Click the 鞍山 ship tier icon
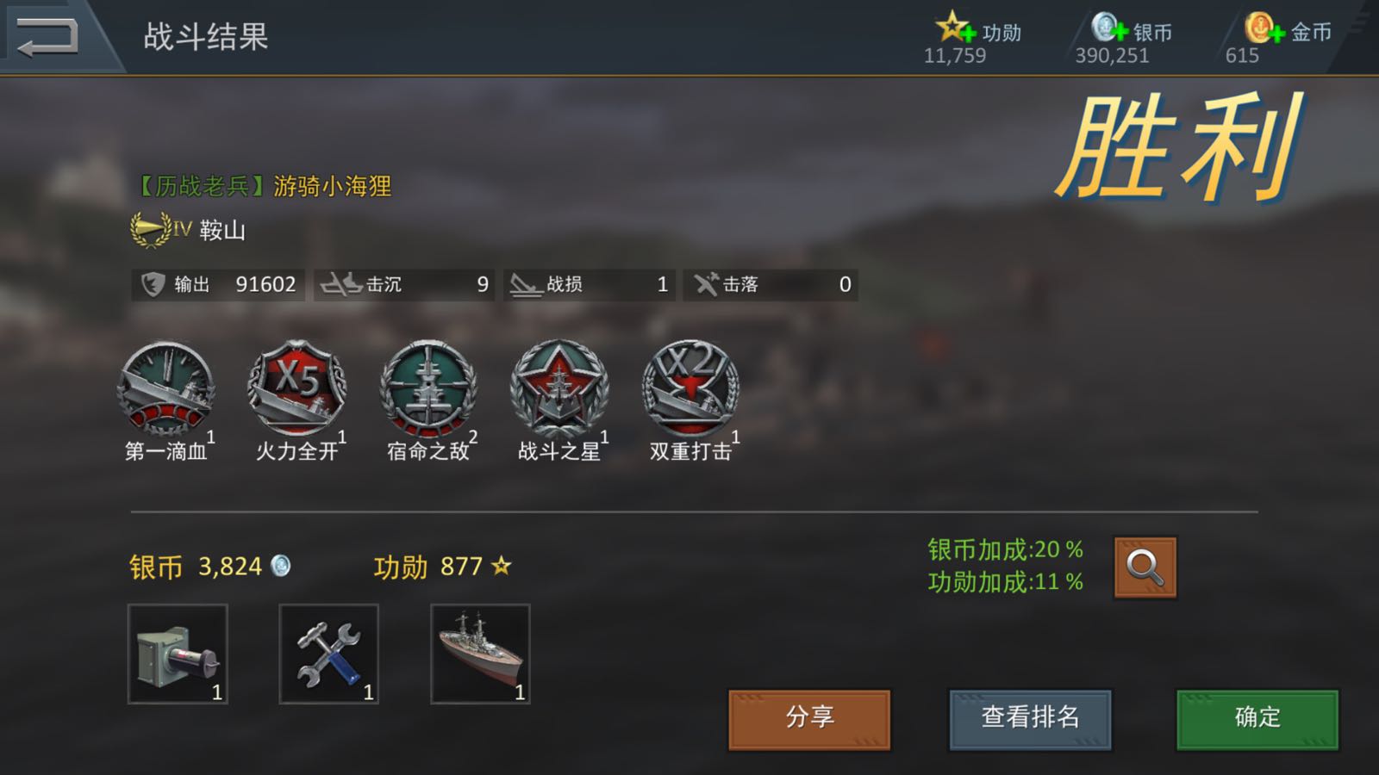The image size is (1379, 775). coord(161,230)
